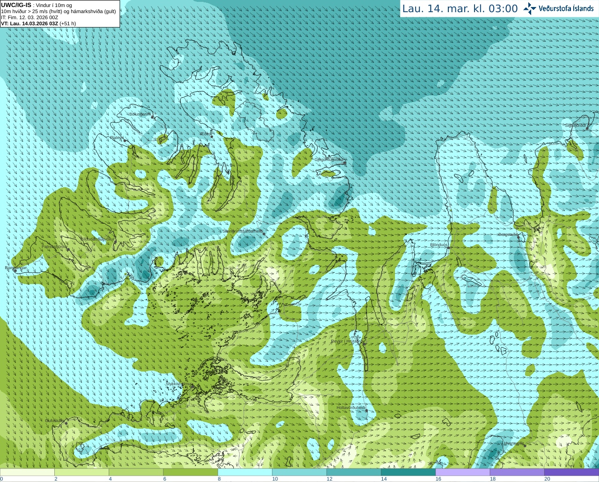
Task: Click the line mentioning hámarkshviða (gult)
Action: (58, 11)
